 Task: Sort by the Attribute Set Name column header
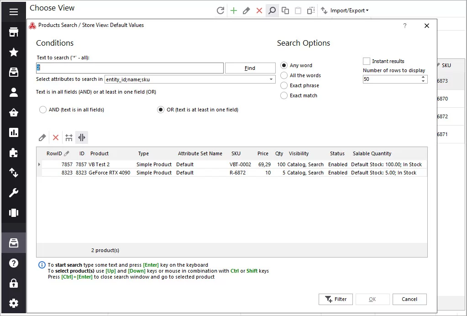point(200,154)
